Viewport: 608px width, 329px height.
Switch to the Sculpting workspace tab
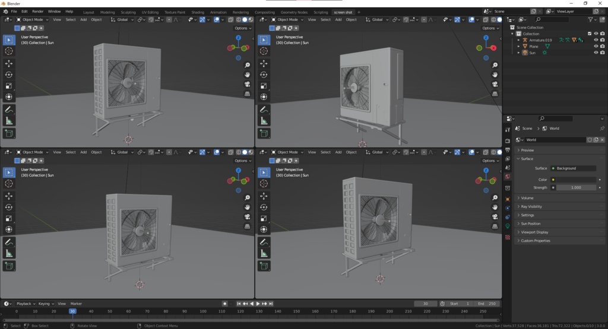[x=128, y=12]
